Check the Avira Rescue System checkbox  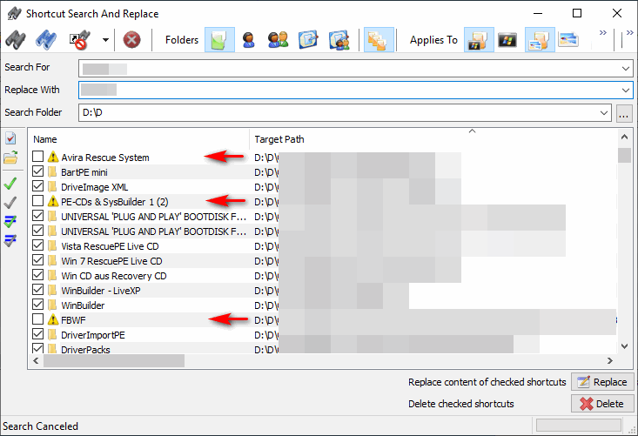pos(37,156)
